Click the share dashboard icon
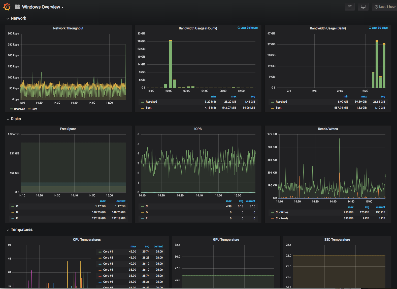This screenshot has width=397, height=289. tap(350, 7)
